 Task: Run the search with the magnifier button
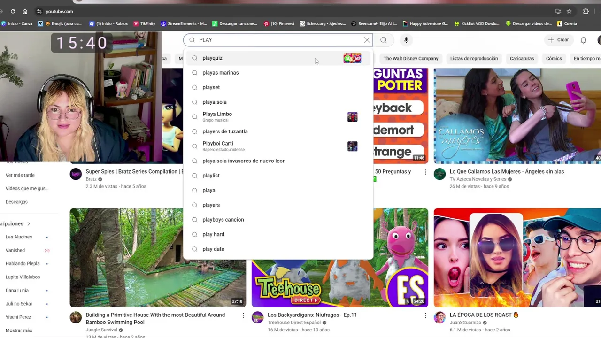click(x=384, y=40)
